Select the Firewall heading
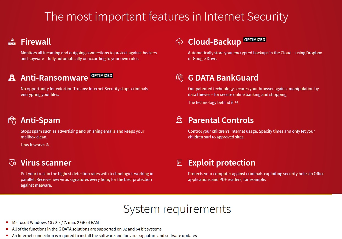Viewport: 342px width, 239px height. point(36,42)
